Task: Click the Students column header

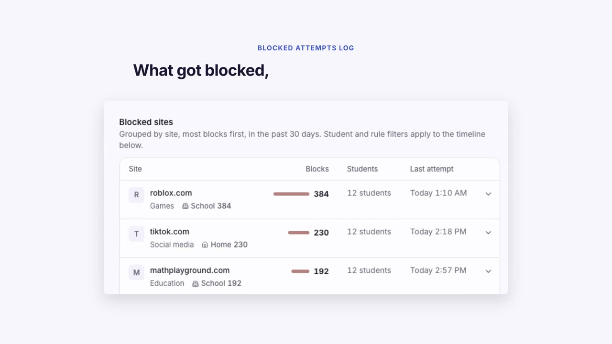Action: pyautogui.click(x=362, y=169)
